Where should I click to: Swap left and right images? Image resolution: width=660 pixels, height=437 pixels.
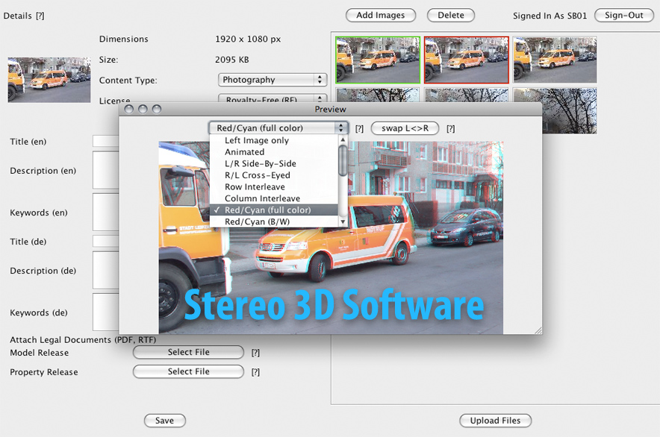[405, 128]
